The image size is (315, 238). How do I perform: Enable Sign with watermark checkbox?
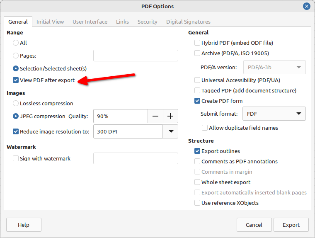16,158
